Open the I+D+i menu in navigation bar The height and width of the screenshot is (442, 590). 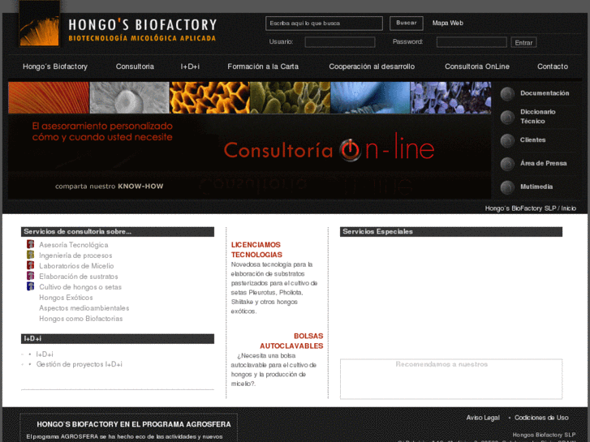(x=190, y=67)
